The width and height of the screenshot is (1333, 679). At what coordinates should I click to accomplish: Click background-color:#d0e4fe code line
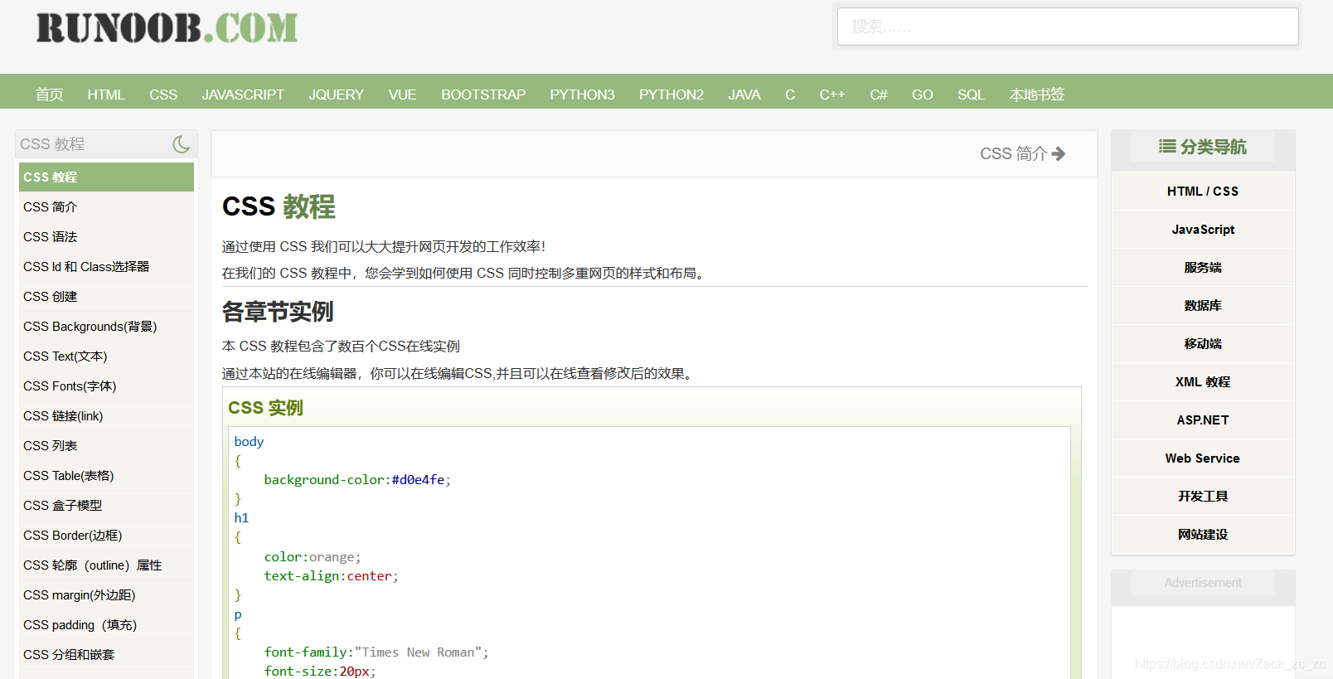coord(357,480)
